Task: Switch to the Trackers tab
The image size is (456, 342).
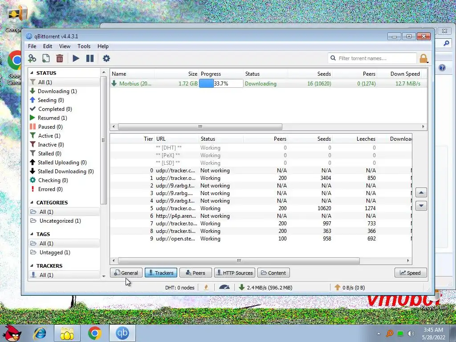Action: pyautogui.click(x=161, y=273)
